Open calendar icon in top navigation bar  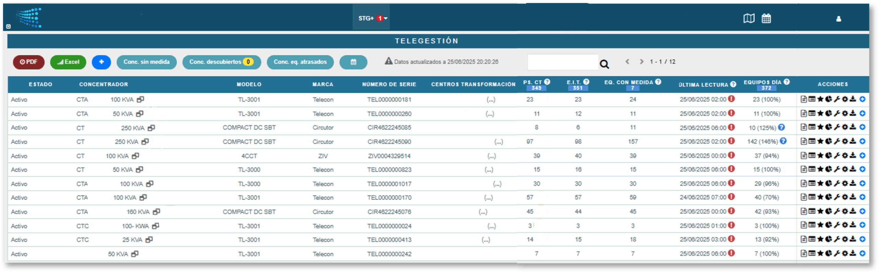(766, 19)
